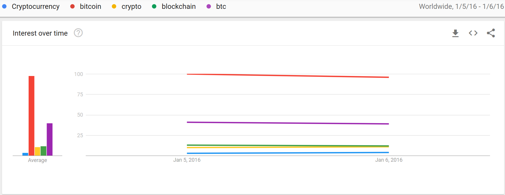Click the share chart icon
Viewport: 505px width, 195px height.
(491, 33)
